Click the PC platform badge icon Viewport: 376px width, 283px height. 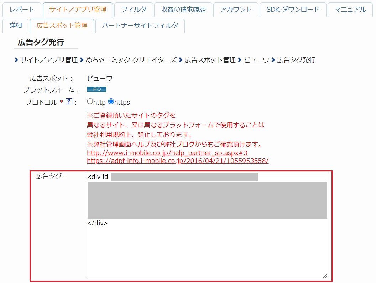(96, 89)
